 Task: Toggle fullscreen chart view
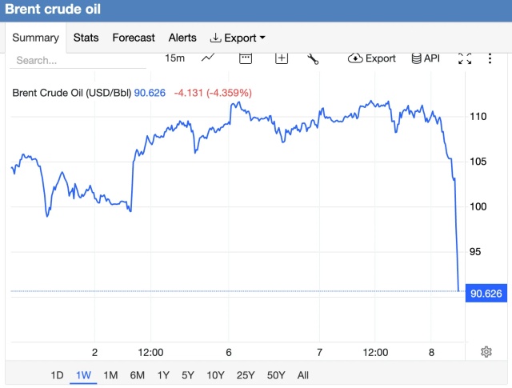coord(465,58)
